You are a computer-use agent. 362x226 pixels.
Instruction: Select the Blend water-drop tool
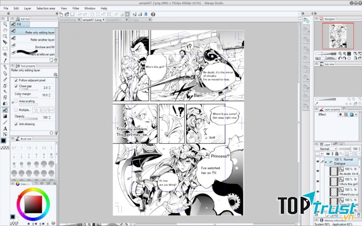coord(5,104)
